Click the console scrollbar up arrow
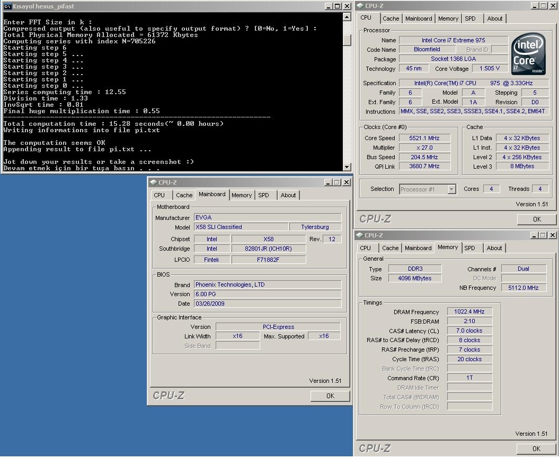Viewport: 559px width, 459px height. (x=347, y=17)
